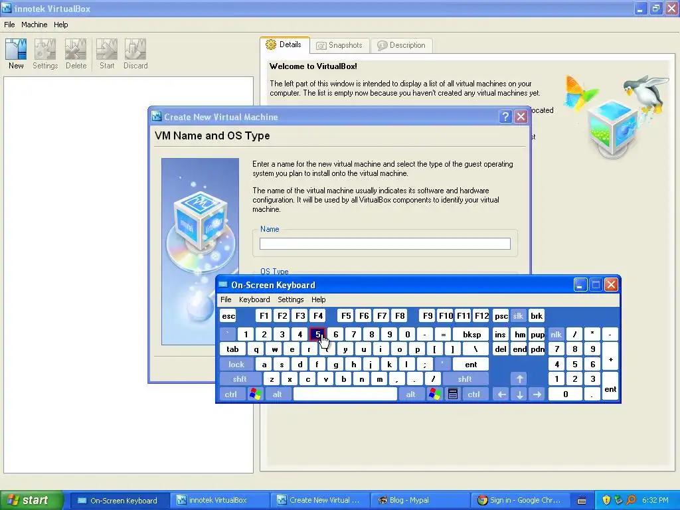680x510 pixels.
Task: Toggle the lock (caps lock) key
Action: pos(236,365)
